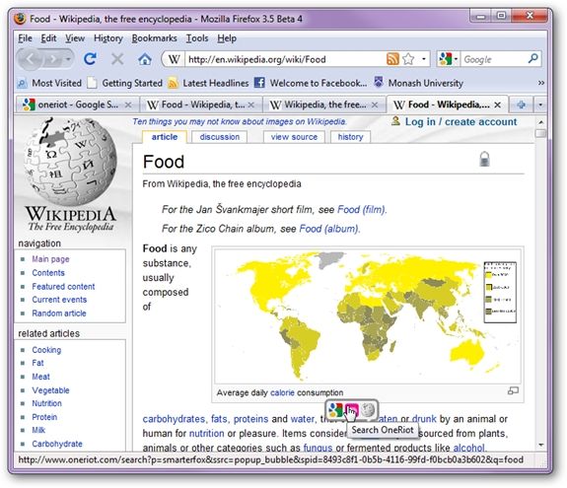
Task: Open the Carbohydrate related article
Action: coord(57,444)
